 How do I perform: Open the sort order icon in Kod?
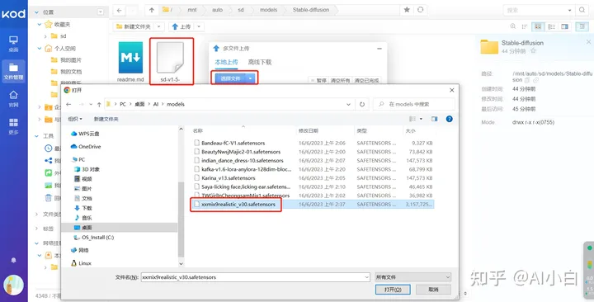coord(525,26)
